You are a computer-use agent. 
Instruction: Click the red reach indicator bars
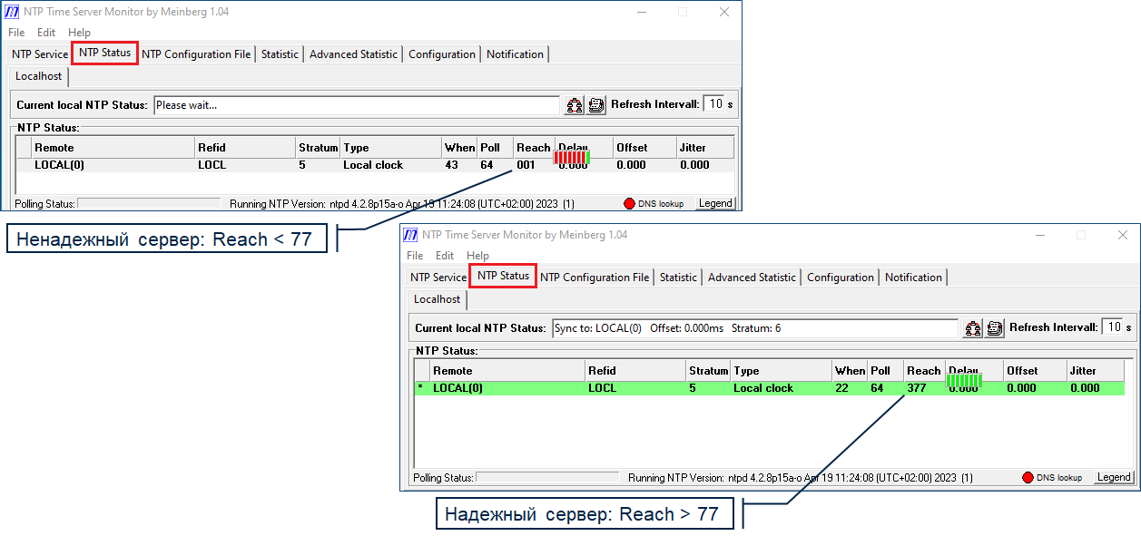click(572, 157)
